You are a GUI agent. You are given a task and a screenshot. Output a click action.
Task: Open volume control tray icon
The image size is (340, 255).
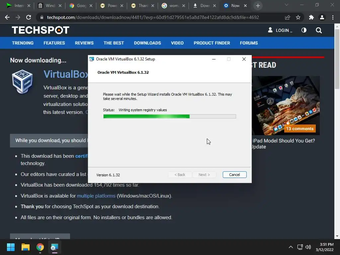(x=308, y=247)
